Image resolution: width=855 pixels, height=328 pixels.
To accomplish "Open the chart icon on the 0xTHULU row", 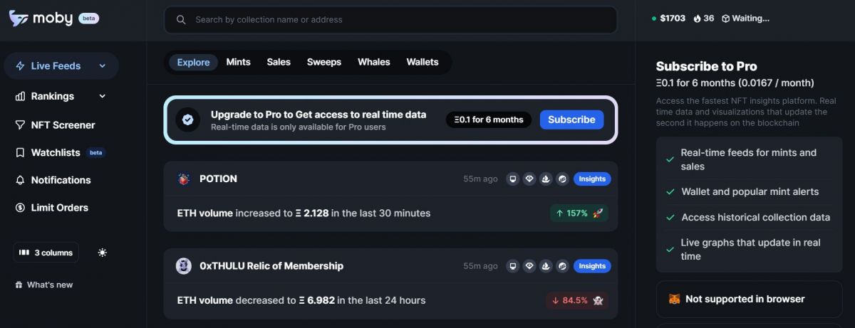I will click(x=563, y=266).
